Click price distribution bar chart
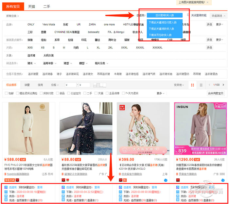This screenshot has width=229, height=204. [x=100, y=85]
